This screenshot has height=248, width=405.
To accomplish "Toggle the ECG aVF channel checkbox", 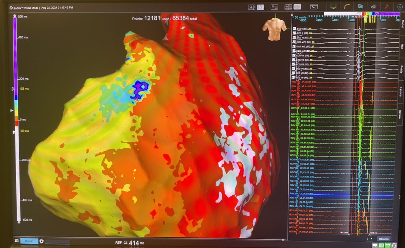I will click(x=294, y=51).
